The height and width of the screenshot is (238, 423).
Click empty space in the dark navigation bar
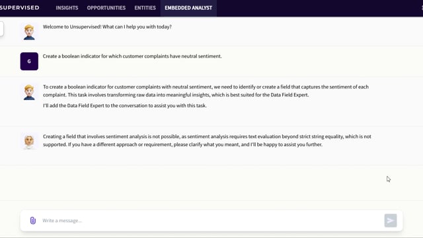[319, 8]
